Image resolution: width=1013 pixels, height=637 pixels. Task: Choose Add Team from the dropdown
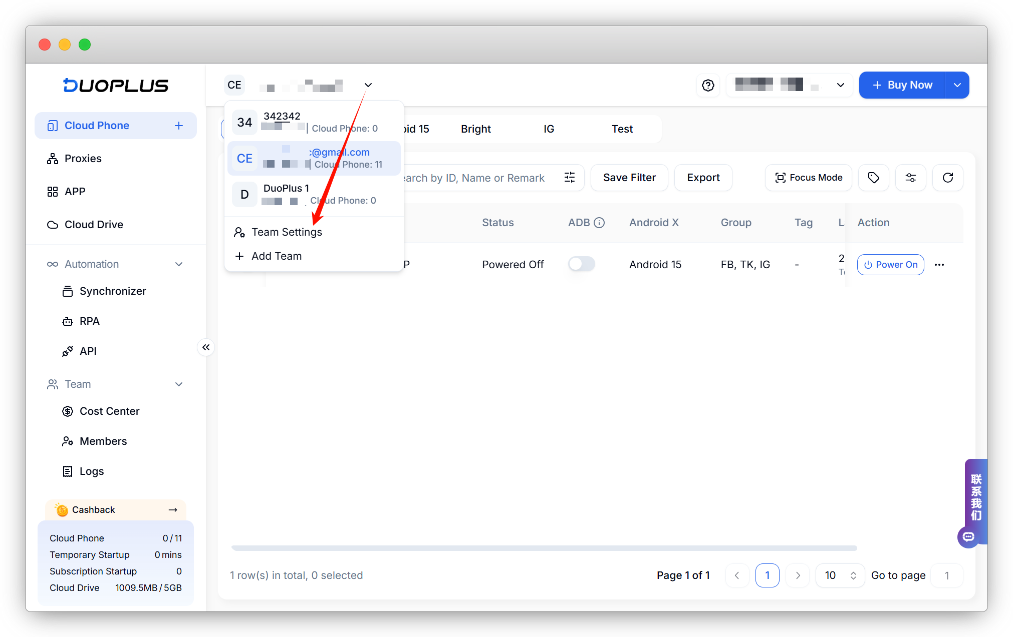(276, 256)
